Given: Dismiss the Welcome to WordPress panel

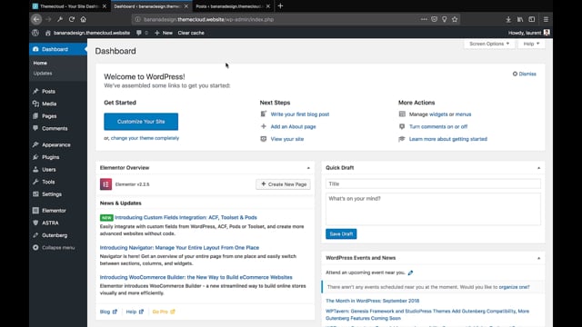Looking at the screenshot, I should [x=524, y=74].
